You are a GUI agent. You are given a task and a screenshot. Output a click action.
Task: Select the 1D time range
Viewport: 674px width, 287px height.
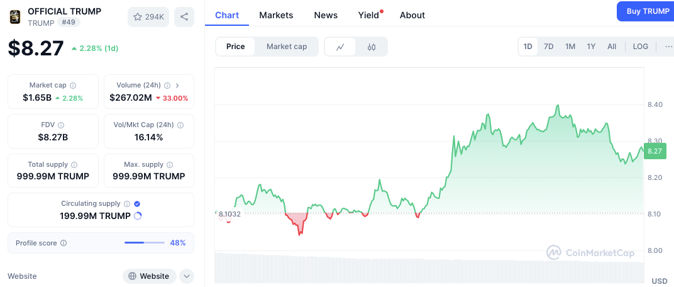pyautogui.click(x=528, y=47)
